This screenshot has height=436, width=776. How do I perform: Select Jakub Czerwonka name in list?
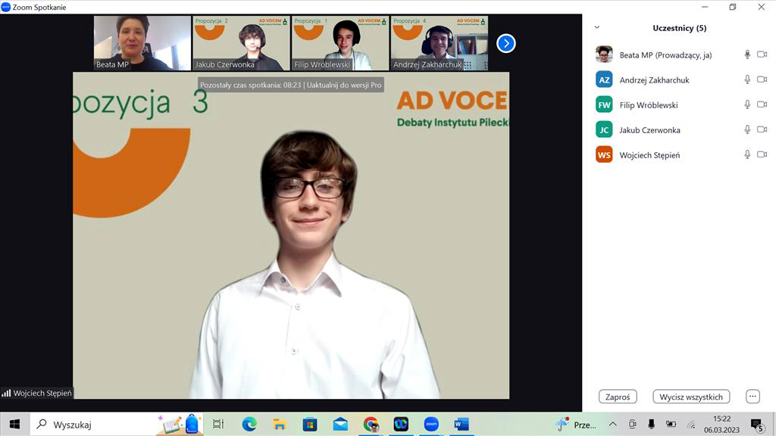click(x=649, y=130)
